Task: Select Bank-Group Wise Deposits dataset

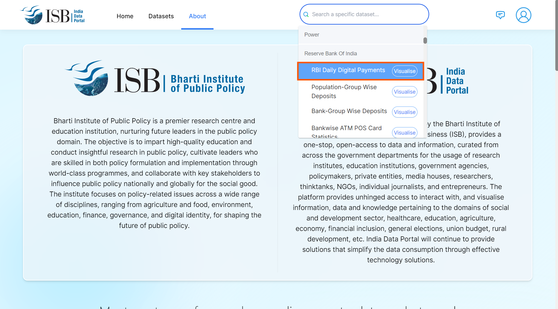Action: [349, 111]
